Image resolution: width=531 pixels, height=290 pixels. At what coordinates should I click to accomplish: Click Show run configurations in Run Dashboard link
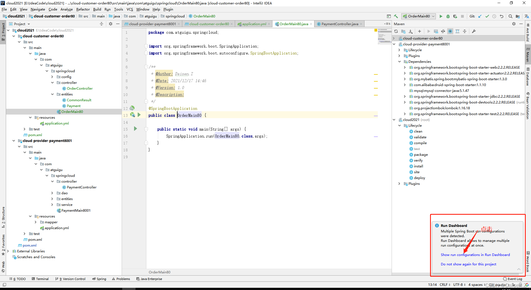tap(475, 255)
